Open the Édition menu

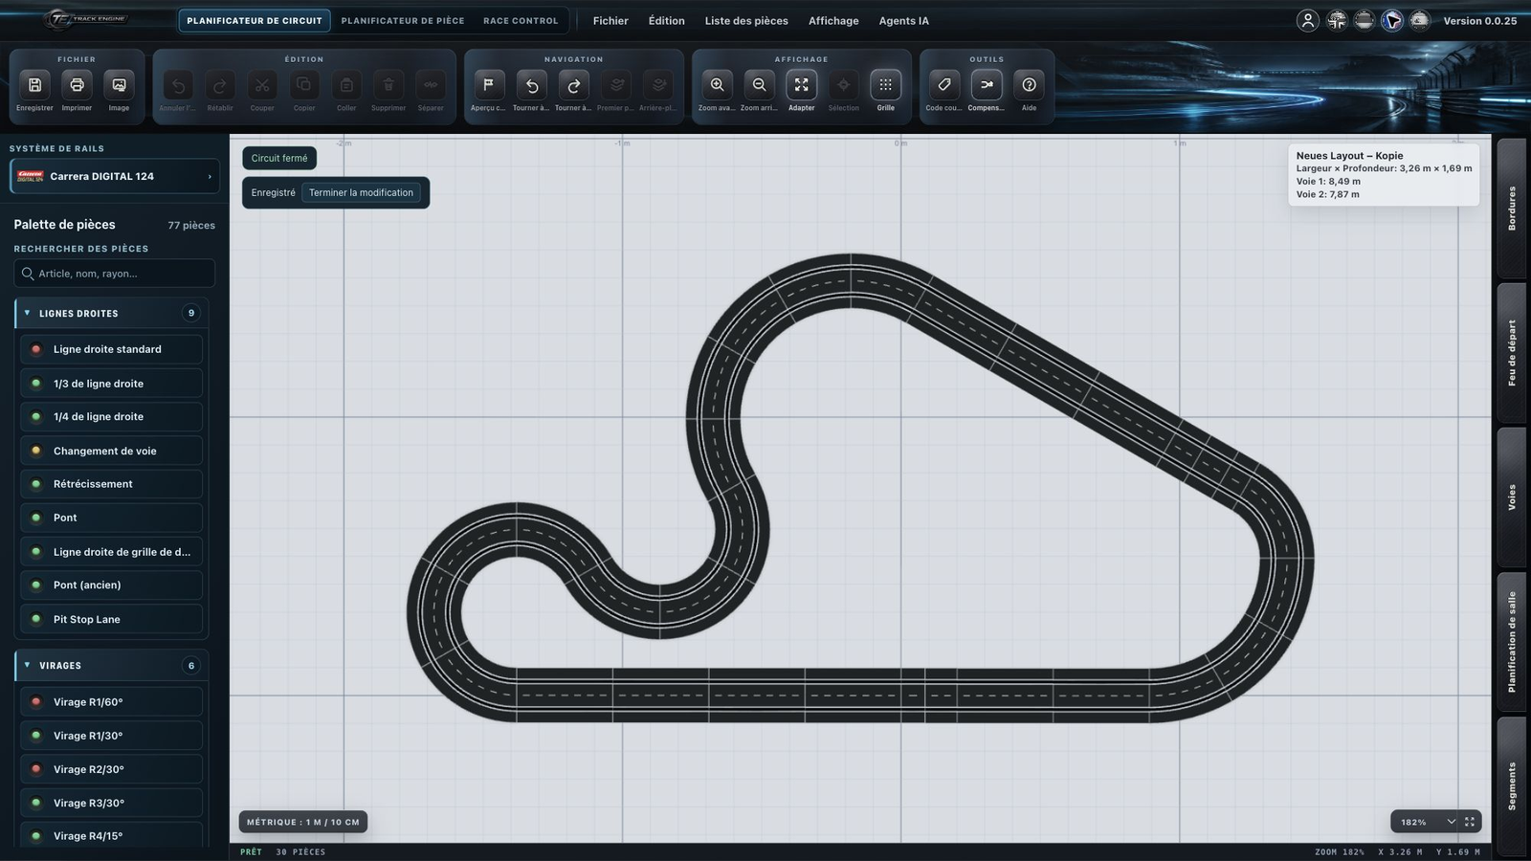(x=666, y=20)
